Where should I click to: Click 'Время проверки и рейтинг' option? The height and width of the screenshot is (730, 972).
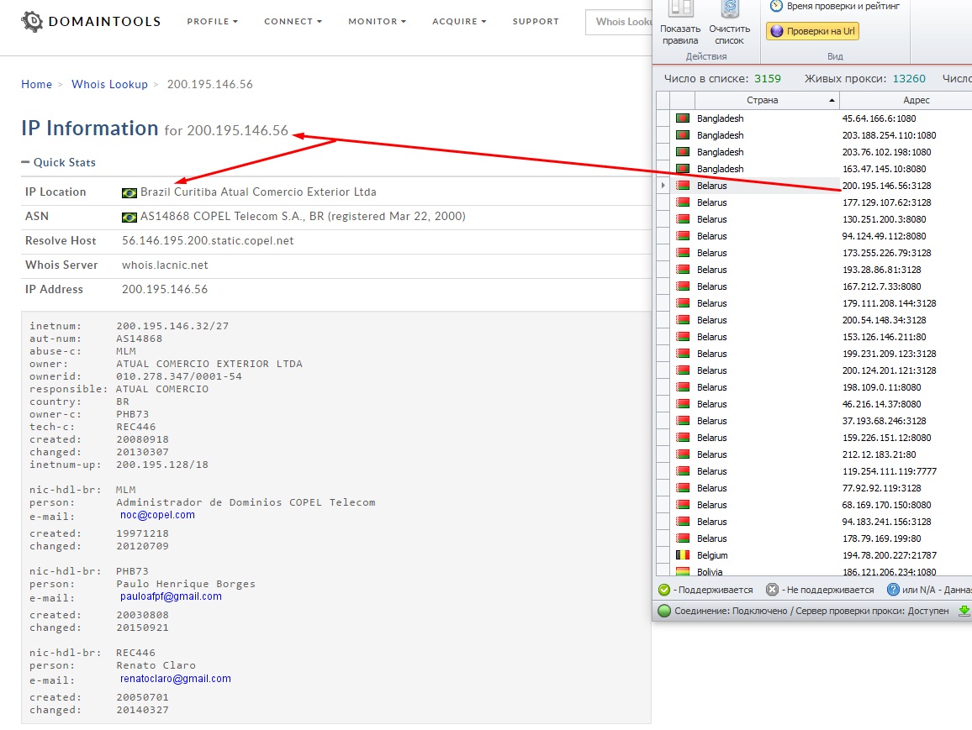tap(834, 6)
